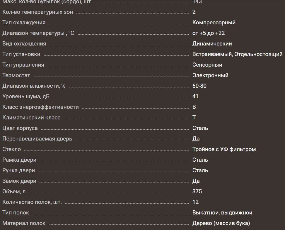
Task: Select the 'Замок двери' label
Action: [x=19, y=181]
